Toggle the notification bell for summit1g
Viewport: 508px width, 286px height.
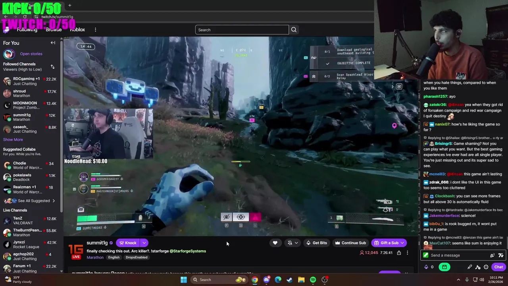click(x=290, y=243)
